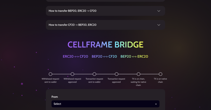Click the 'Withdrawal request sent to wallet' step label
The height and width of the screenshot is (110, 211).
coord(51,80)
